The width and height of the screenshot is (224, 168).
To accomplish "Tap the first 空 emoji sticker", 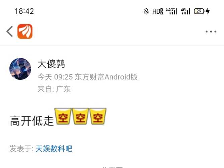I will click(x=63, y=116).
